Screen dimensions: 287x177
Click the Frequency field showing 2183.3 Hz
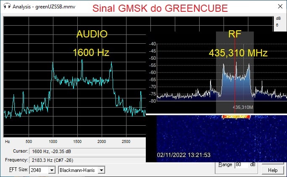[87, 160]
